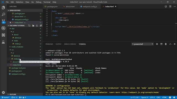
Task: Open the File menu
Action: click(x=7, y=2)
